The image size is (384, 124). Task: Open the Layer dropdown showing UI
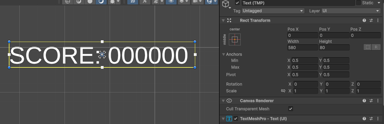click(351, 11)
